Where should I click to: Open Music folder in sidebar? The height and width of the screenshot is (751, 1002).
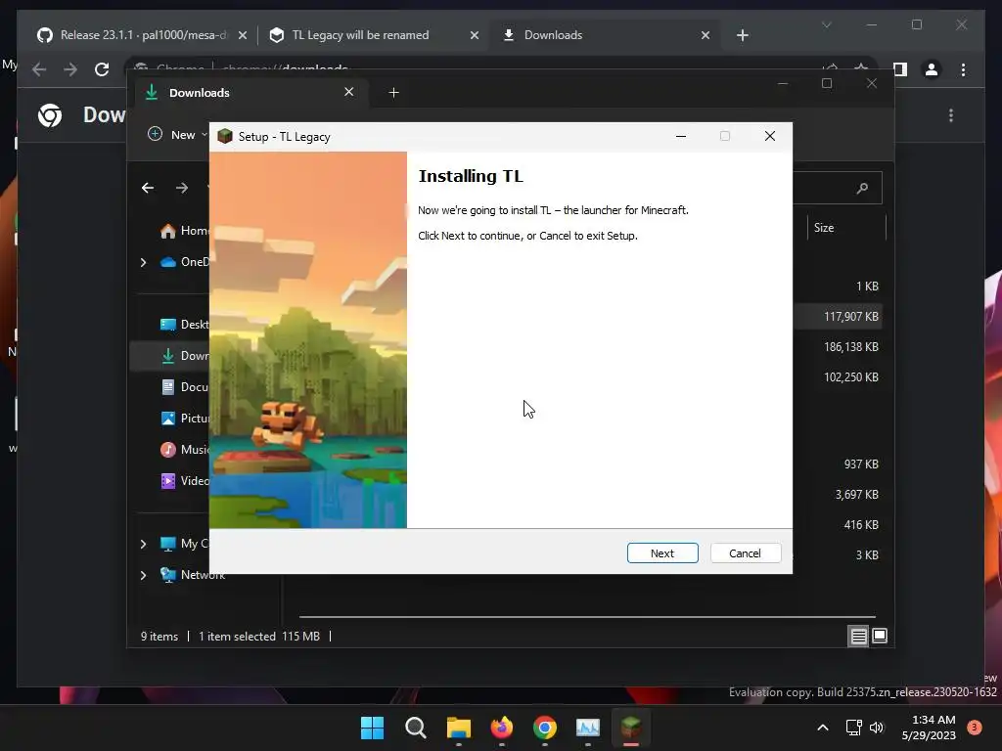(184, 450)
